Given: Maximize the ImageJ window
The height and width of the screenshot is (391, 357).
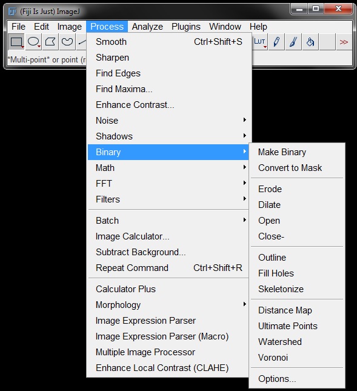Looking at the screenshot, I should point(316,9).
